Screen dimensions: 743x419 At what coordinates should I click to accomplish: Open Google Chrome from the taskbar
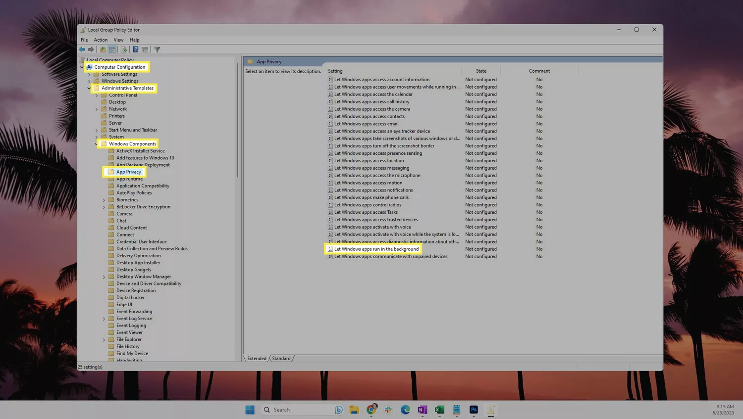tap(371, 410)
